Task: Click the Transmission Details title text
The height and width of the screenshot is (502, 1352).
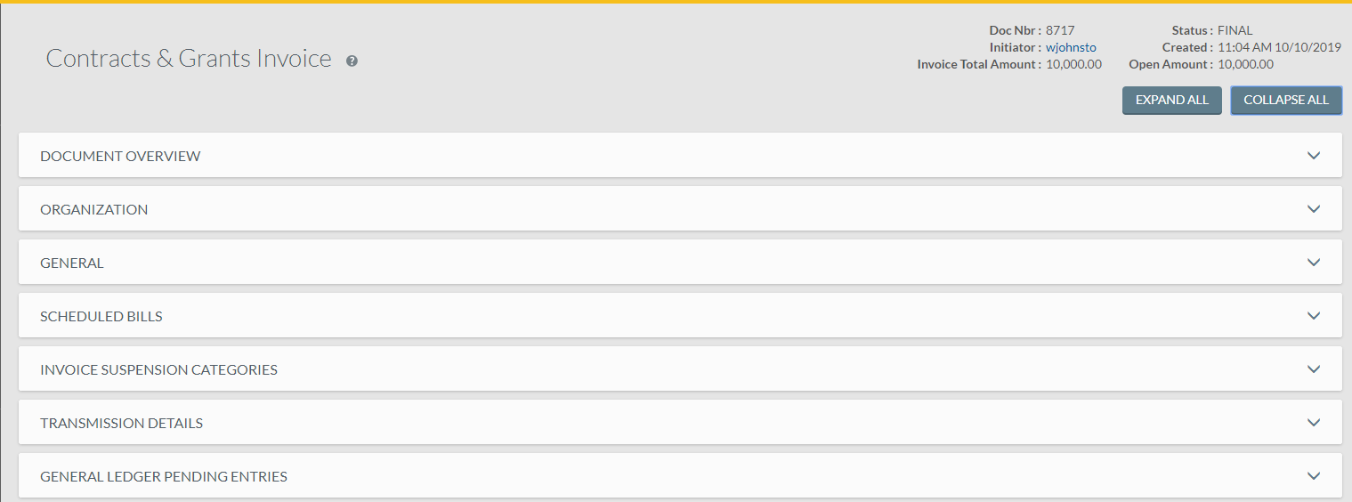Action: pos(121,424)
